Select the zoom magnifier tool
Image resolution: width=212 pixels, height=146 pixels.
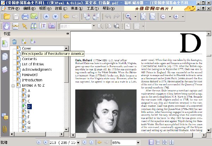[129, 17]
